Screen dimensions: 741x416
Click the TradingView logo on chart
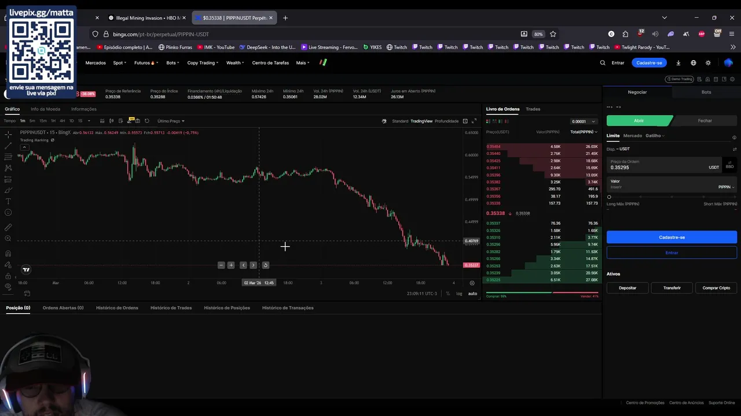[26, 269]
